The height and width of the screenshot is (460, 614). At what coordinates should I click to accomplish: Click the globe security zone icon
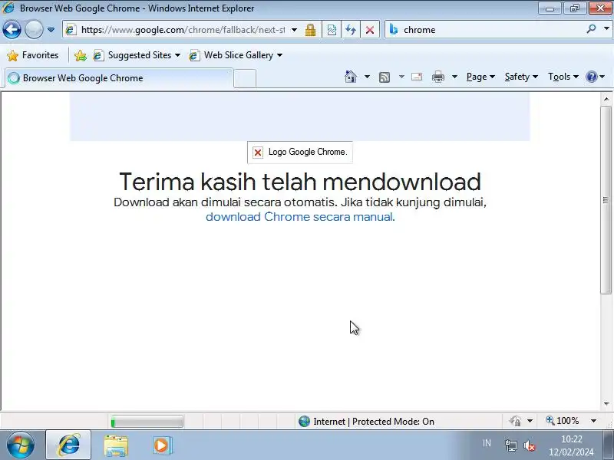click(x=304, y=421)
